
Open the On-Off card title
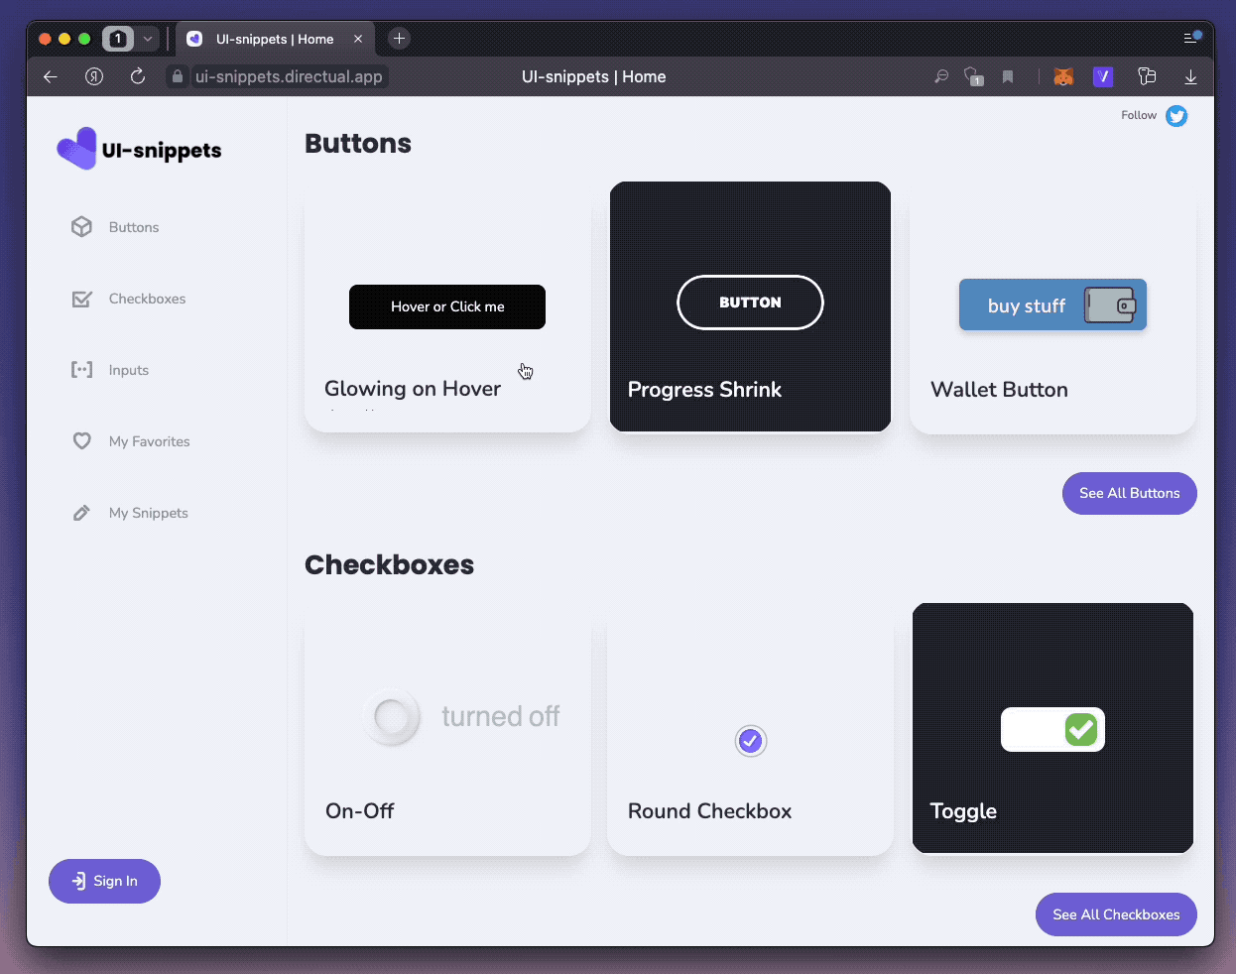(359, 811)
